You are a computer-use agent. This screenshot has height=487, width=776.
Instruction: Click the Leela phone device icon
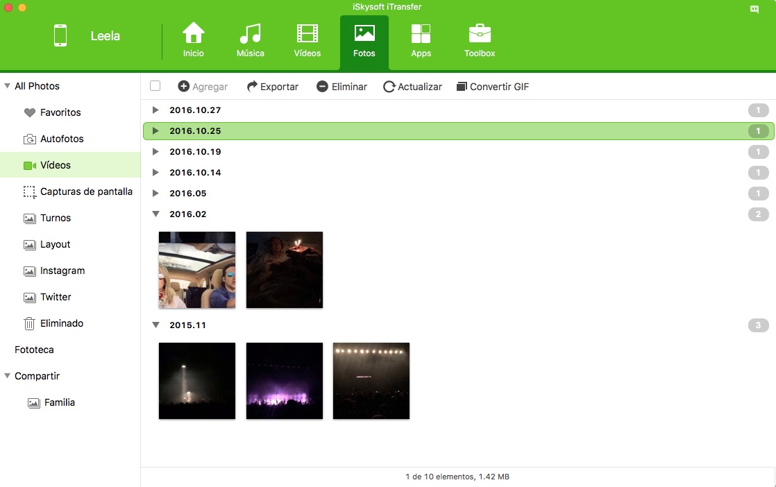[60, 35]
